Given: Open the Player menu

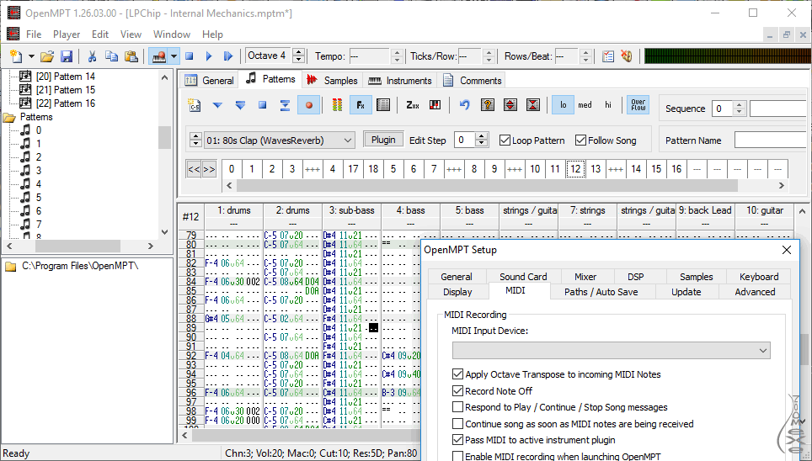Looking at the screenshot, I should pos(67,34).
